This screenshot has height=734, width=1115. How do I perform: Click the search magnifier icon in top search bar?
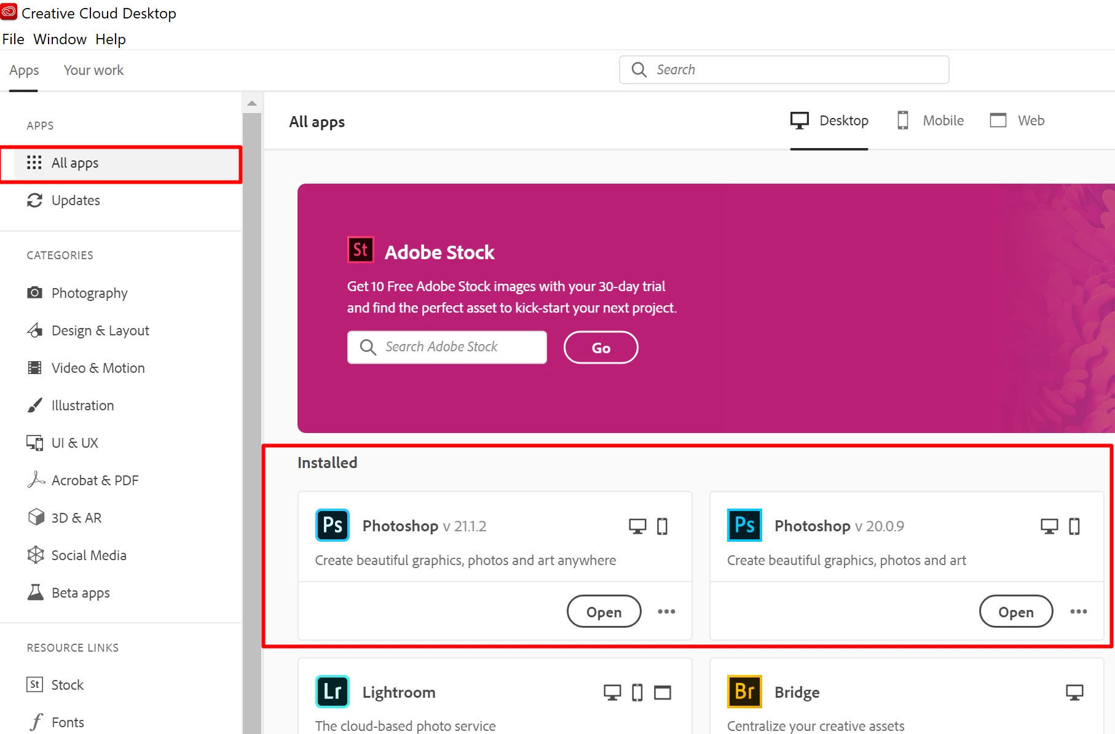[x=639, y=70]
